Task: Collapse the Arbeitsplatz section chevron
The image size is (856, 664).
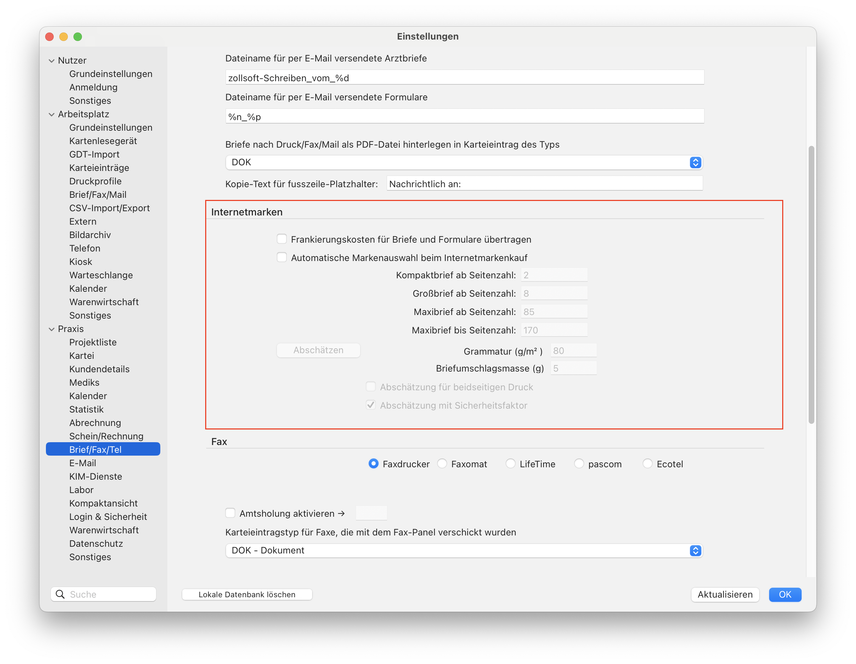Action: (x=52, y=114)
